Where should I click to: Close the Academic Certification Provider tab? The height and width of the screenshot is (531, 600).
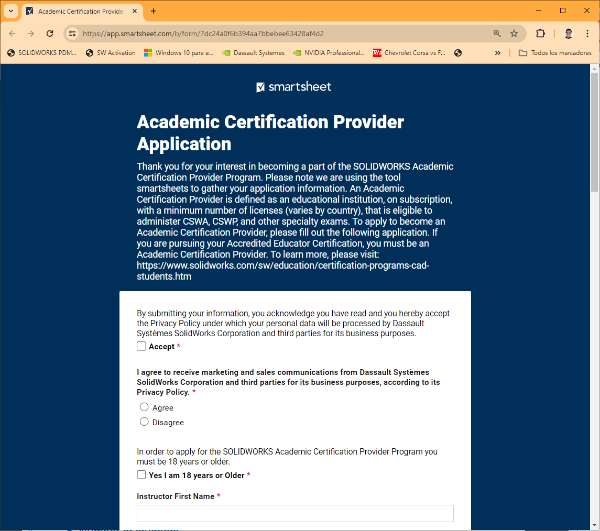tap(135, 11)
